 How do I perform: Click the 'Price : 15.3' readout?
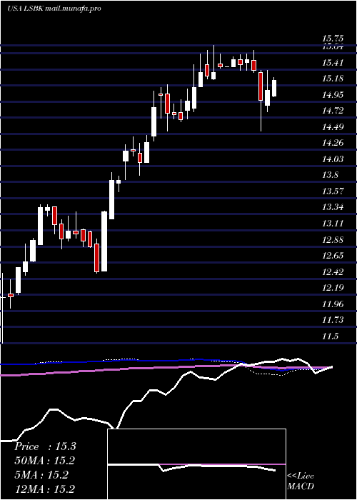tap(45, 446)
